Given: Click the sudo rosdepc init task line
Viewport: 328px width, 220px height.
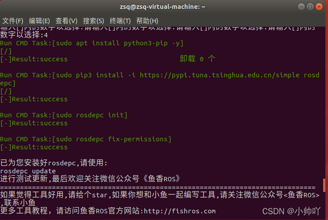Looking at the screenshot, I should click(63, 115).
